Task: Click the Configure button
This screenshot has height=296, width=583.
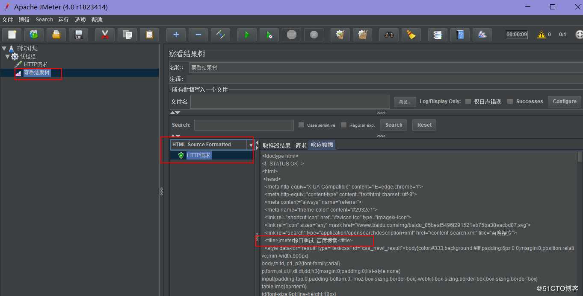Action: 564,102
